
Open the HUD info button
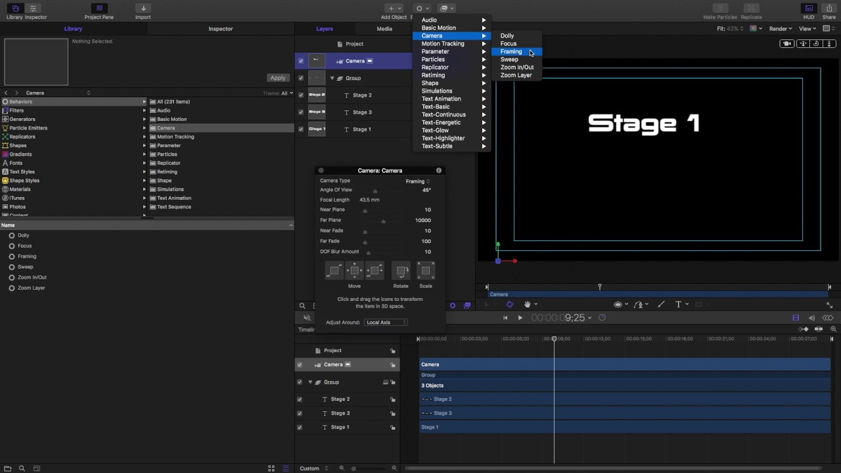(x=439, y=171)
